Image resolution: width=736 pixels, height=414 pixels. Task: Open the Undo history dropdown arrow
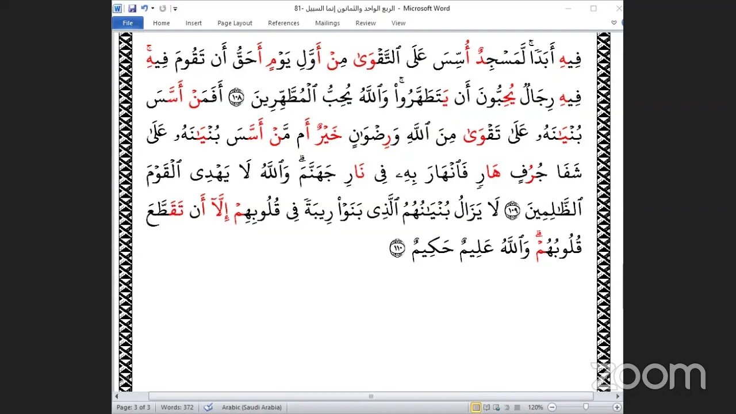[152, 9]
